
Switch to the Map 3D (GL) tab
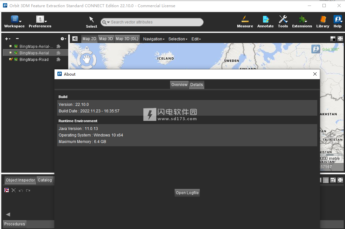(x=127, y=39)
